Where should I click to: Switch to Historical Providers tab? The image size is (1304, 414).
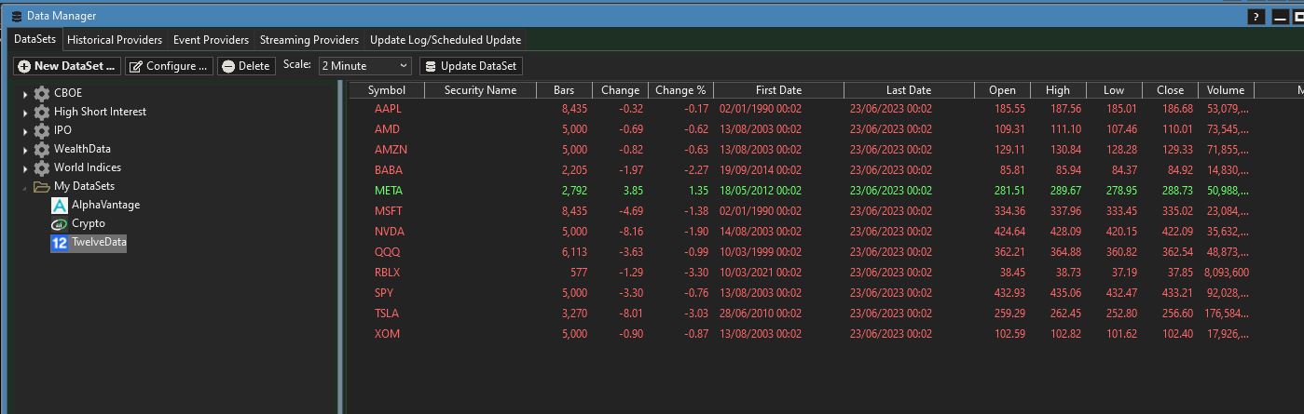(x=115, y=40)
